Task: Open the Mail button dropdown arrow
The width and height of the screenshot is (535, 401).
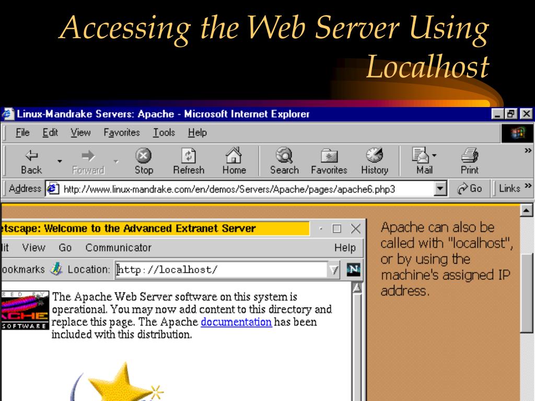Action: click(x=434, y=156)
